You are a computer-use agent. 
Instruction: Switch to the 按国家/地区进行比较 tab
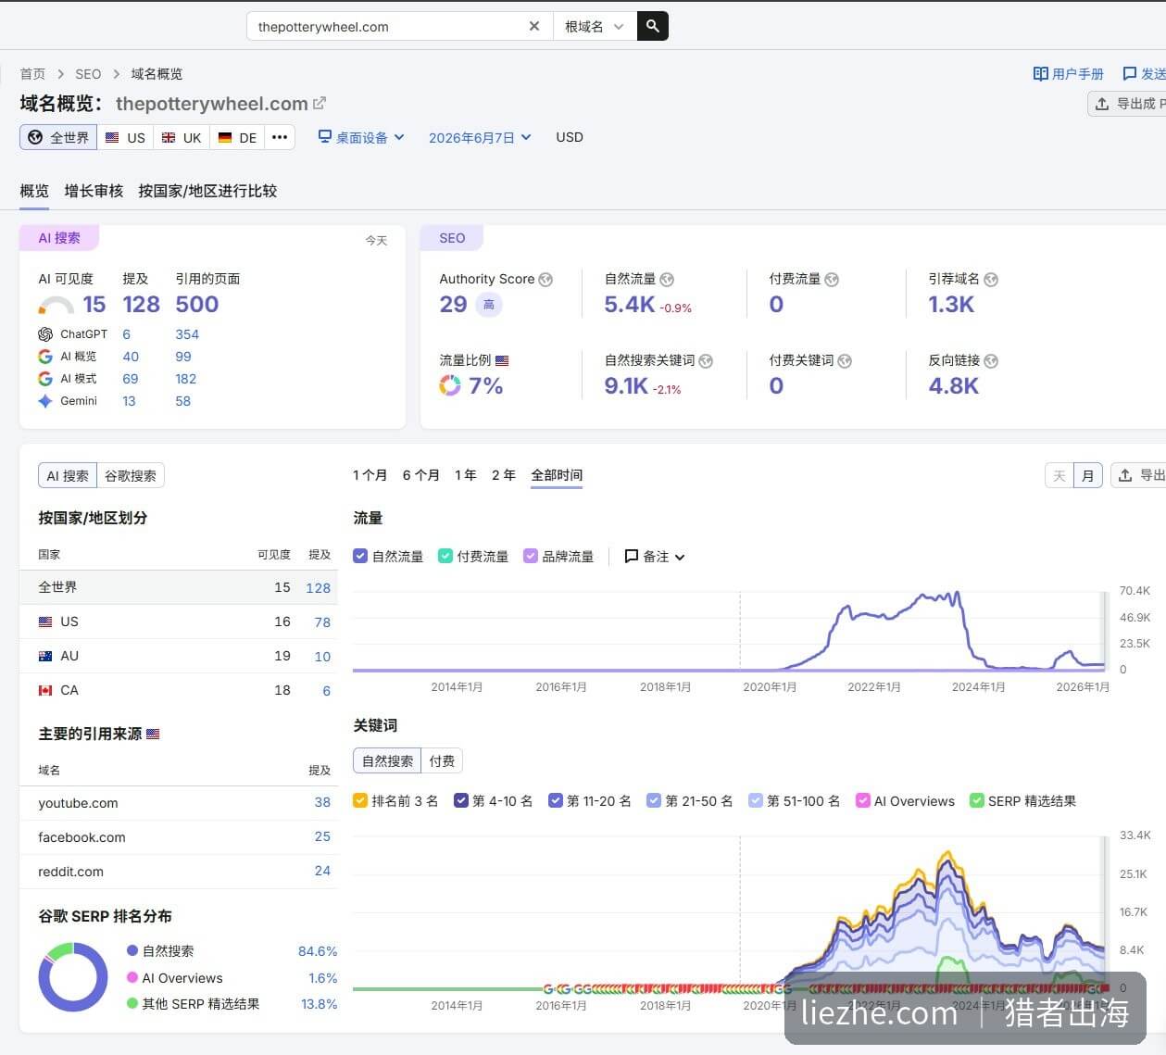(207, 191)
